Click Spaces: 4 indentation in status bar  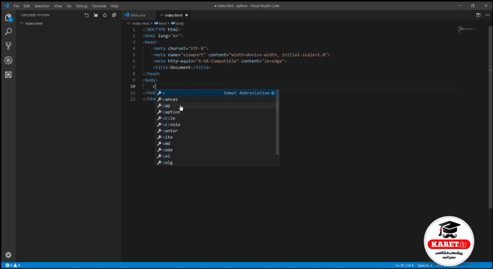coord(425,265)
